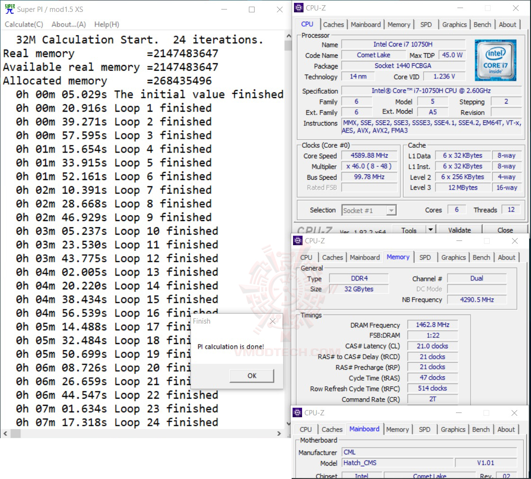This screenshot has height=479, width=531.
Task: Click the Core Speed value 4589.88 MHz
Action: (369, 155)
